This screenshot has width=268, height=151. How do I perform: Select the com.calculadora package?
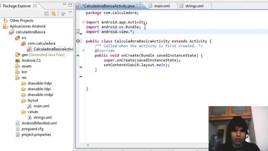click(x=41, y=43)
